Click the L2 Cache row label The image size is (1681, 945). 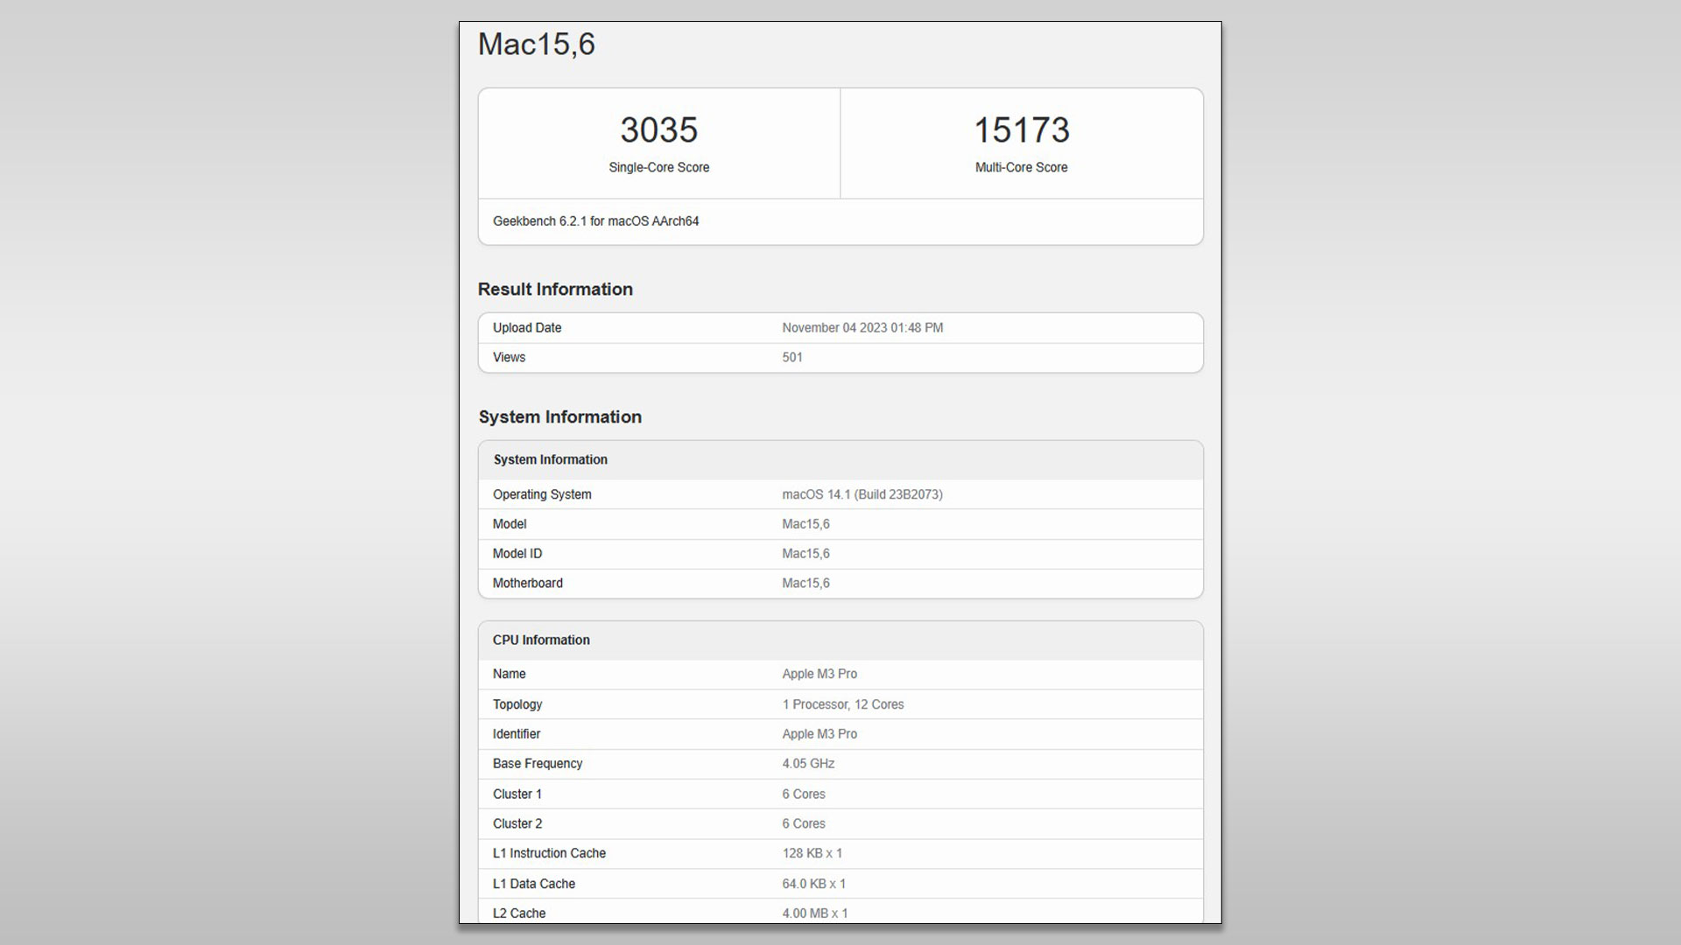point(519,913)
